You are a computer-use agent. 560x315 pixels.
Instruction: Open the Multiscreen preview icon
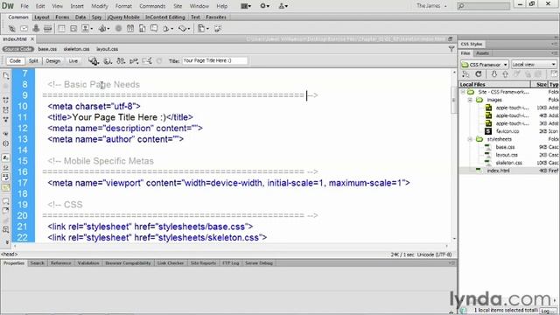[94, 61]
